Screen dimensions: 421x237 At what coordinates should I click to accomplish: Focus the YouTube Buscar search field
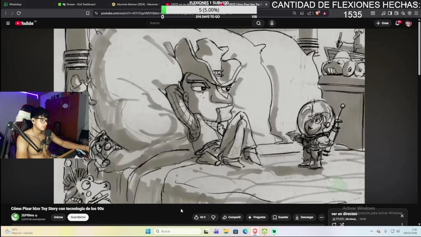pyautogui.click(x=199, y=23)
